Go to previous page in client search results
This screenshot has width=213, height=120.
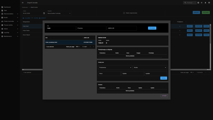[90, 47]
